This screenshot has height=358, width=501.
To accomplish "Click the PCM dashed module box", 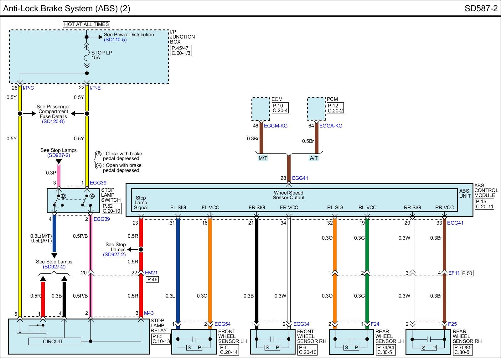I will [316, 109].
